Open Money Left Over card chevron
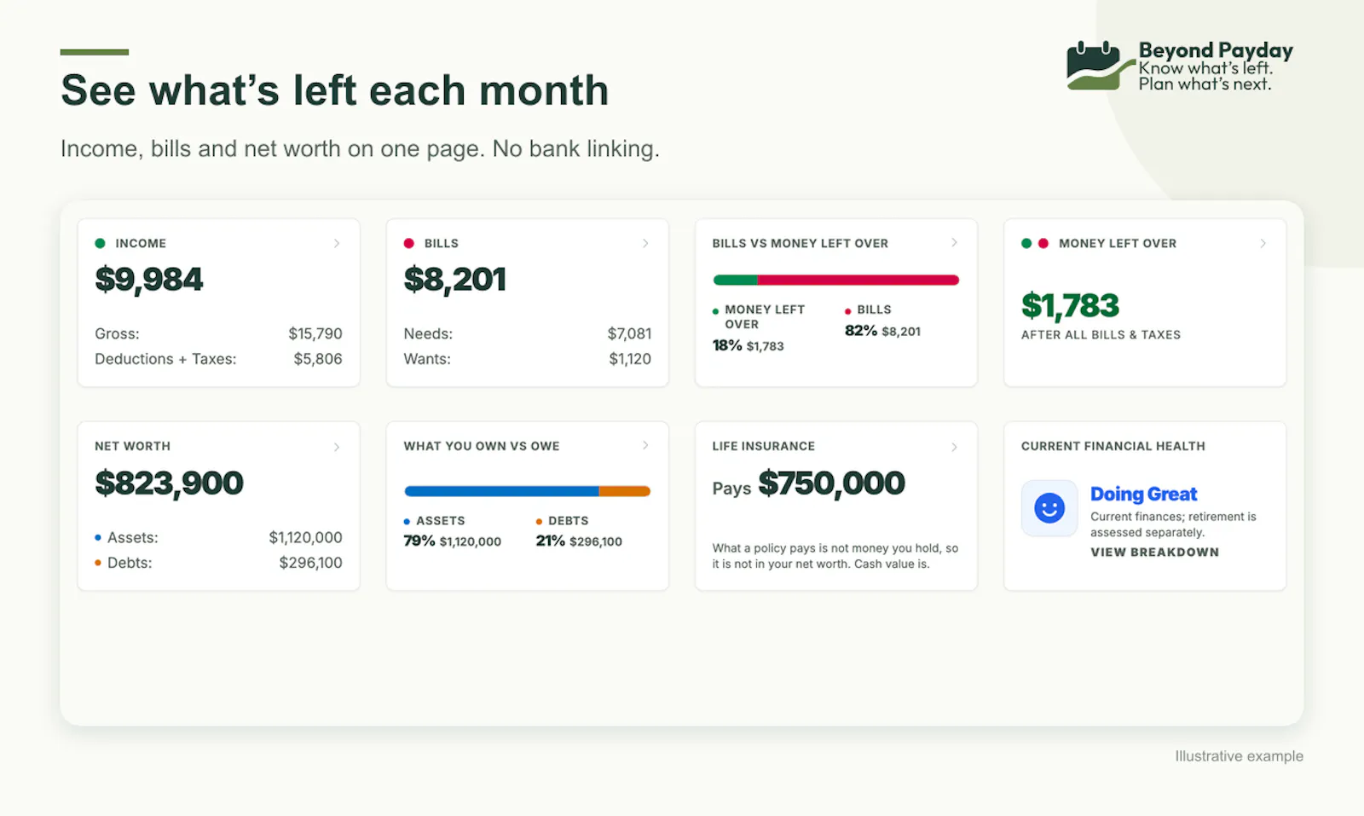The image size is (1364, 816). point(1263,244)
